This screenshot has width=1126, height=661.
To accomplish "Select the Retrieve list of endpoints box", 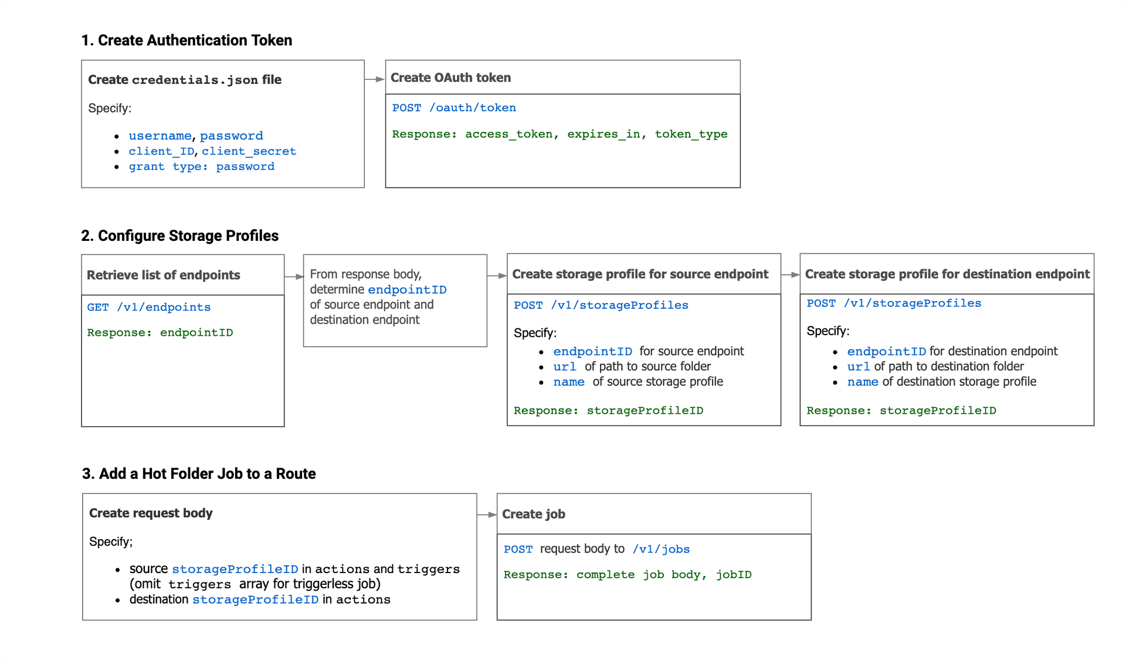I will coord(163,275).
